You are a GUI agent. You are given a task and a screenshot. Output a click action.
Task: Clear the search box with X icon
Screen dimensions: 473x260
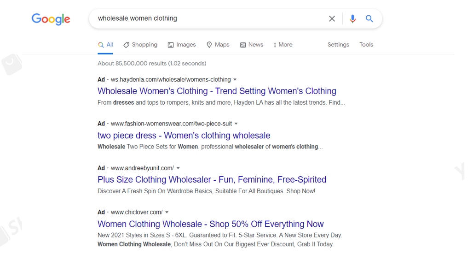[x=332, y=19]
